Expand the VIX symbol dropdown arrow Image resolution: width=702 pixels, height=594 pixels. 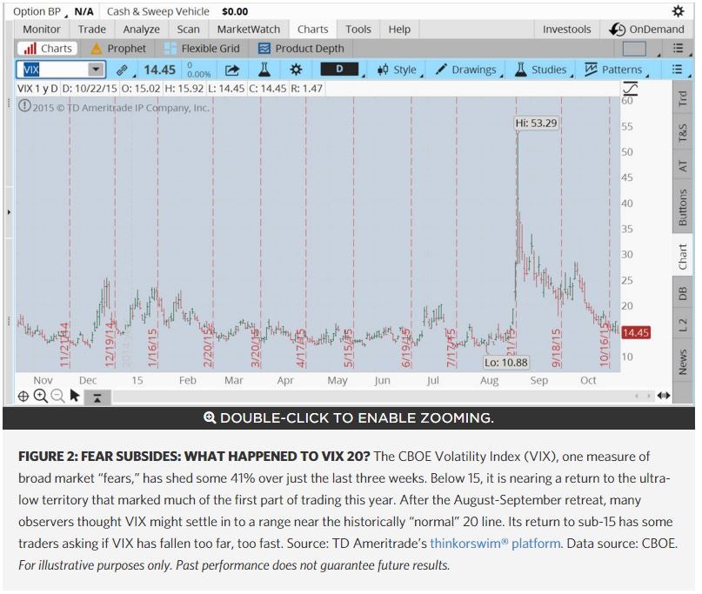[x=96, y=70]
